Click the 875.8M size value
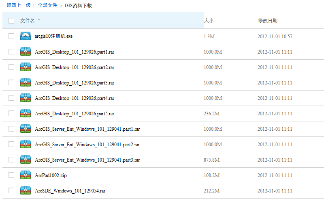 (211, 160)
